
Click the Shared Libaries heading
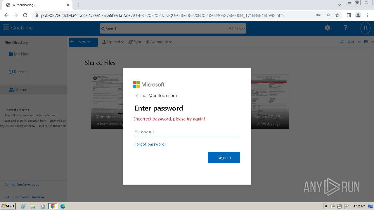click(x=17, y=110)
